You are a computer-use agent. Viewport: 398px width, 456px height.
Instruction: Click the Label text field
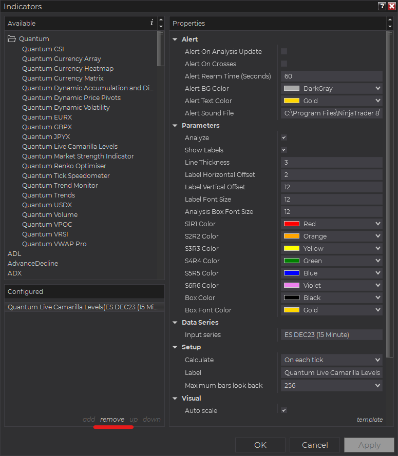pos(332,372)
